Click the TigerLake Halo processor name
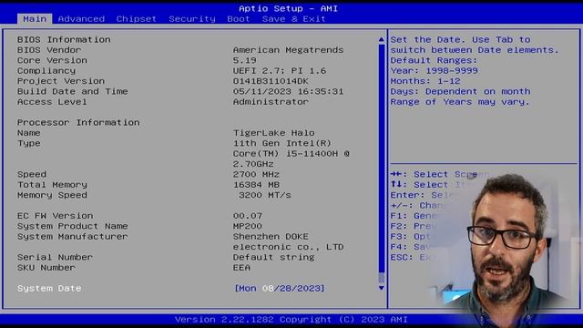 tap(273, 133)
